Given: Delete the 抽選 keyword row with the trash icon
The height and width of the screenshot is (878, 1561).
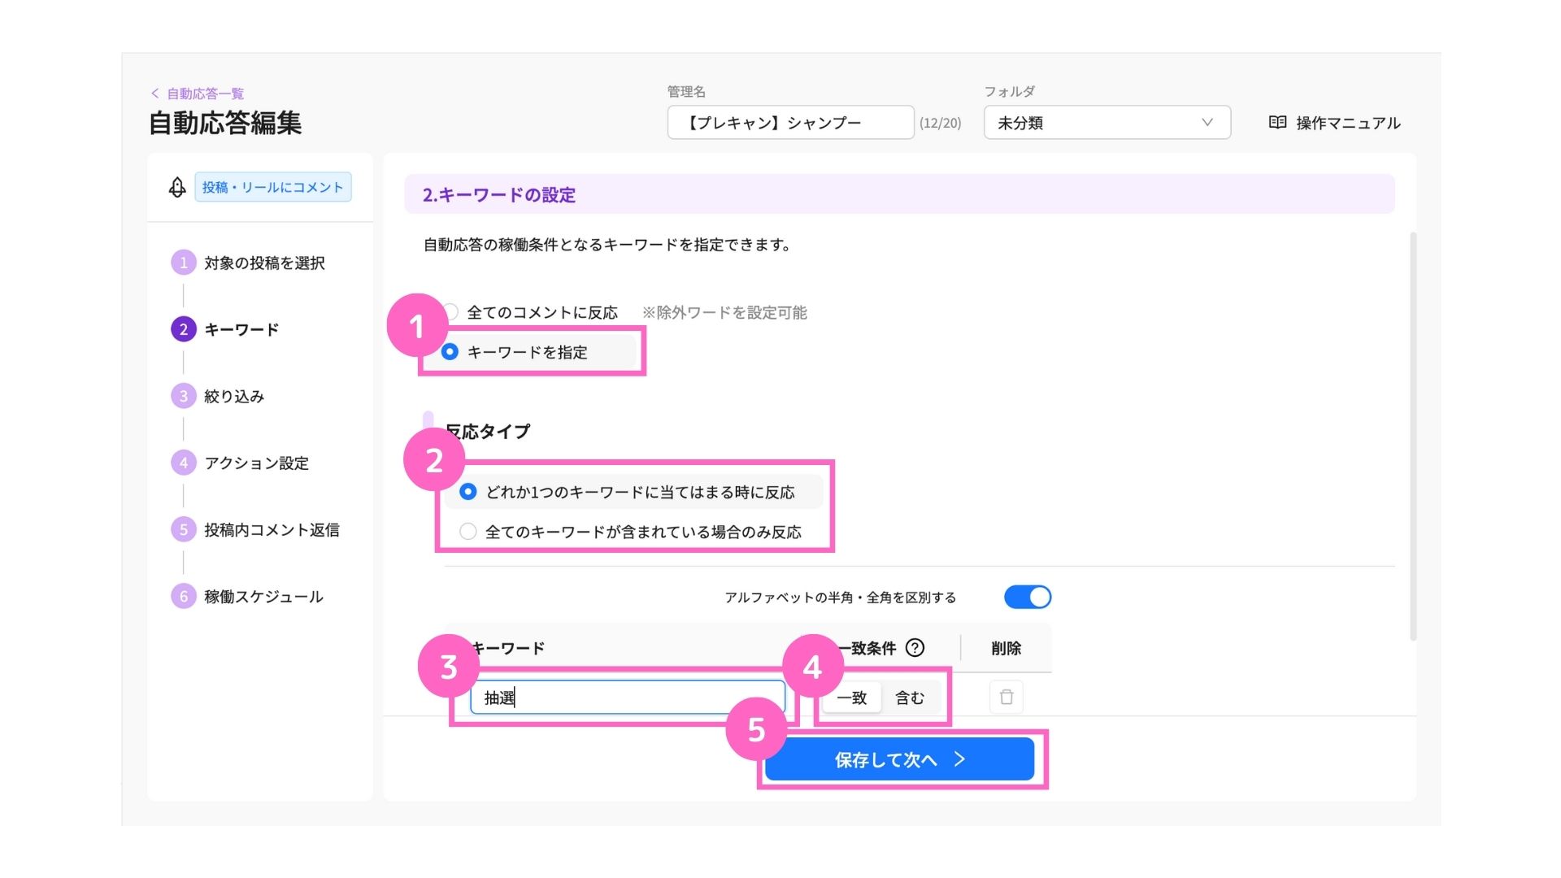Looking at the screenshot, I should point(1007,697).
